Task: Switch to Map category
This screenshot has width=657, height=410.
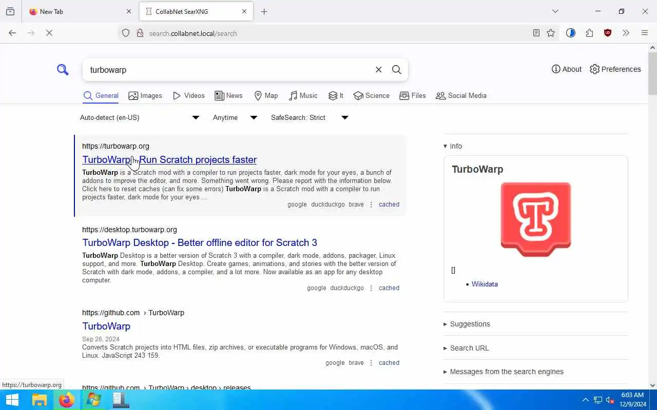Action: point(266,96)
